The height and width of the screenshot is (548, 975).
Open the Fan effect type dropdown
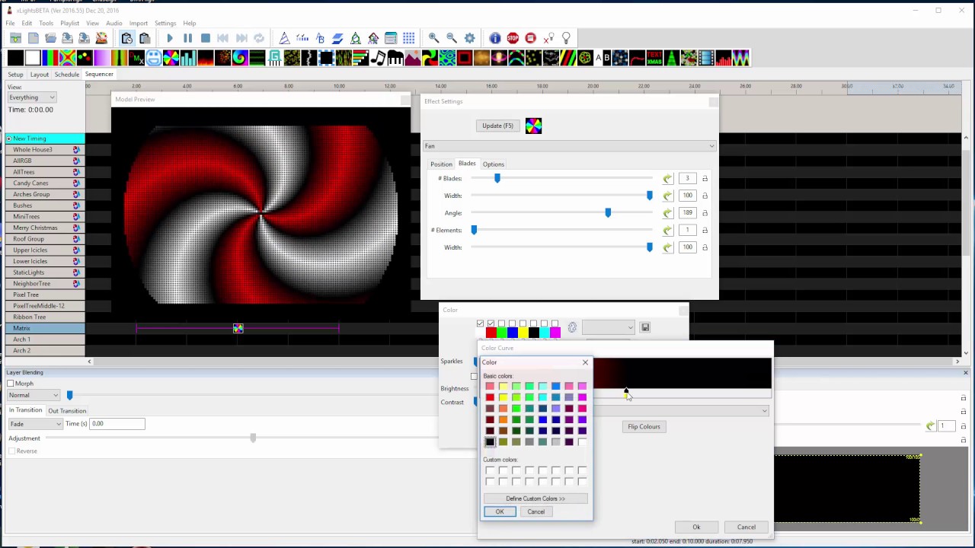[570, 146]
